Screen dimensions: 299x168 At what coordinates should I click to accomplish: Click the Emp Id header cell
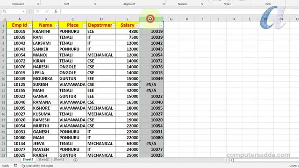click(x=20, y=25)
